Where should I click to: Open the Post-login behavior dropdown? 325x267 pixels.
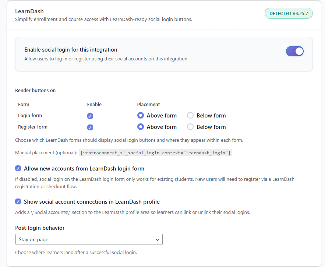coord(89,239)
